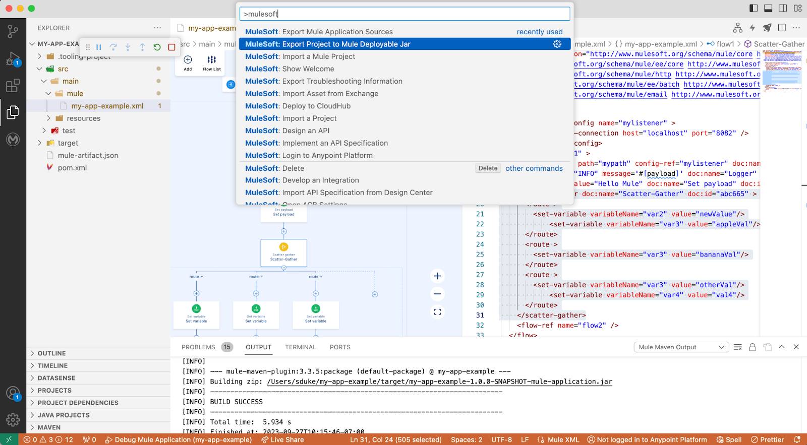Restart the debug session
The width and height of the screenshot is (807, 445).
coord(157,47)
